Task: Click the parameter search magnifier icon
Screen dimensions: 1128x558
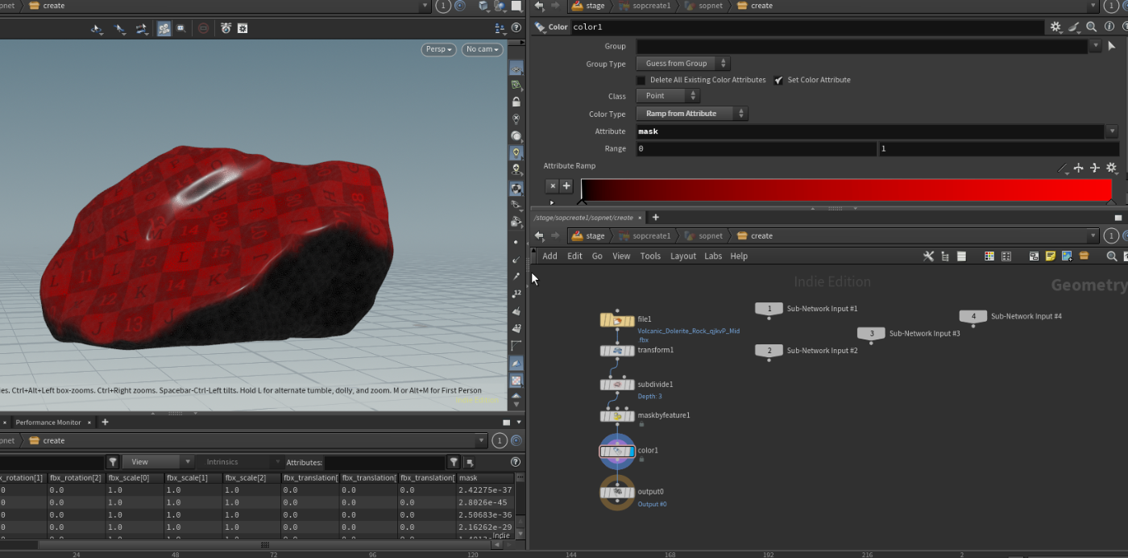Action: tap(1091, 27)
